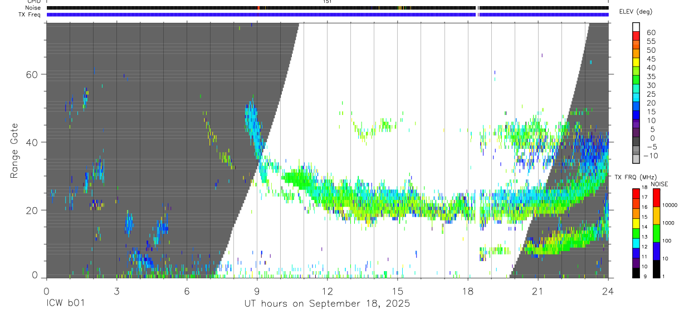Click the Noise row label
Image resolution: width=684 pixels, height=315 pixels.
point(32,8)
